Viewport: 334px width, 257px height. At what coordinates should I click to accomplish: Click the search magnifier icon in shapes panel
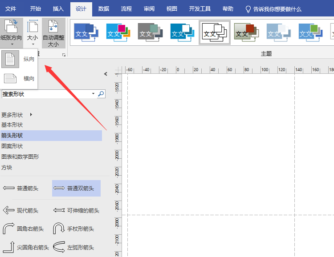[101, 94]
